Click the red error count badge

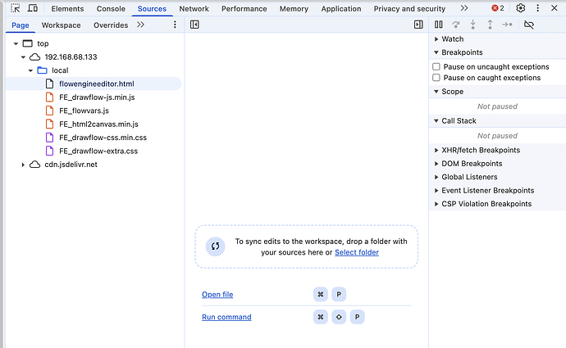(x=498, y=8)
